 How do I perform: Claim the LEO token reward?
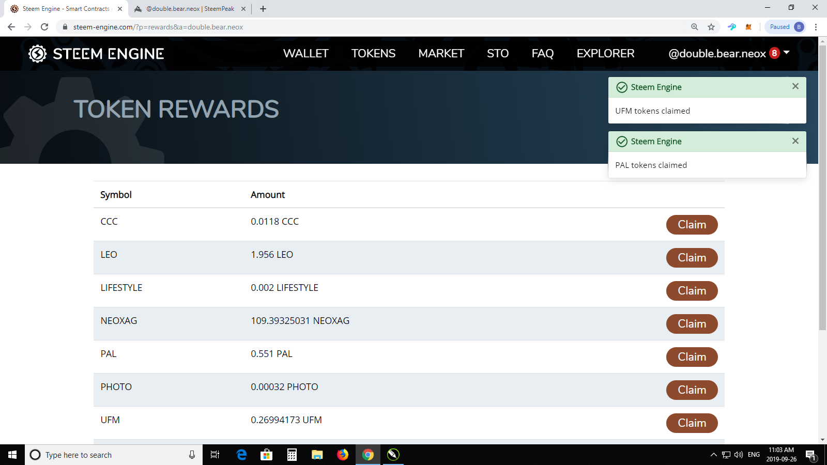tap(692, 258)
